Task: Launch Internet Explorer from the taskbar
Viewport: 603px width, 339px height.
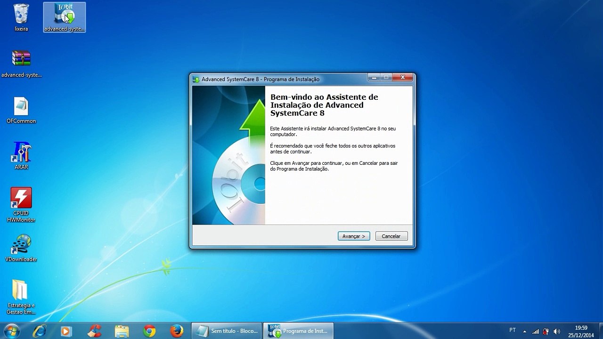Action: [x=40, y=331]
